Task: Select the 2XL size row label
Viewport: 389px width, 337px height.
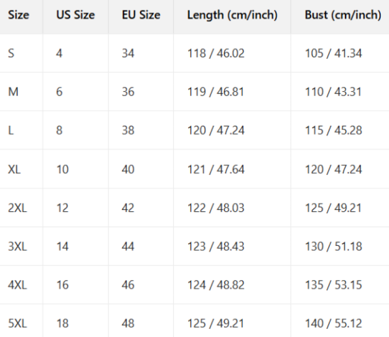Action: (x=18, y=208)
